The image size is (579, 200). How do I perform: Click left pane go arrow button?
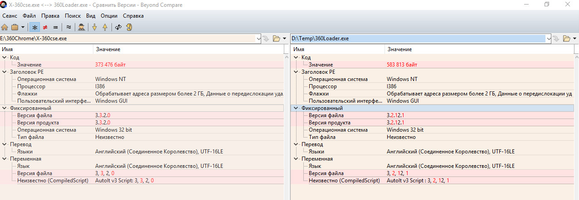(267, 38)
